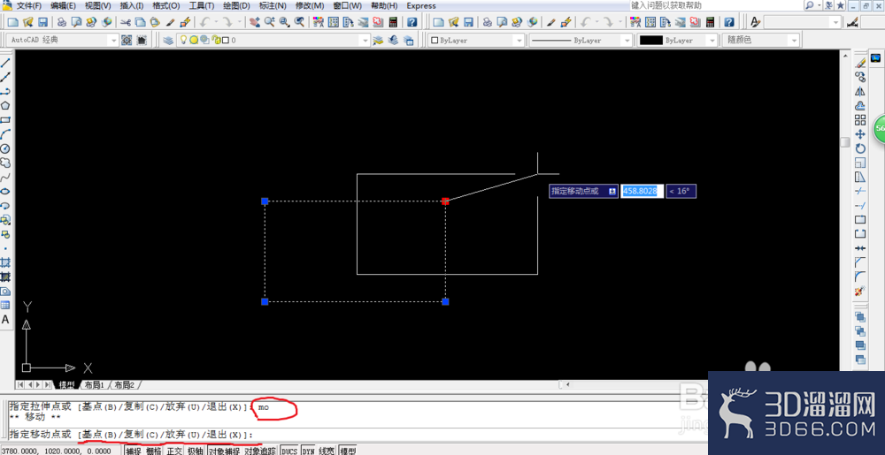Click the Rotate tool in modify toolbar
Screen dimensions: 885x455
pos(860,148)
